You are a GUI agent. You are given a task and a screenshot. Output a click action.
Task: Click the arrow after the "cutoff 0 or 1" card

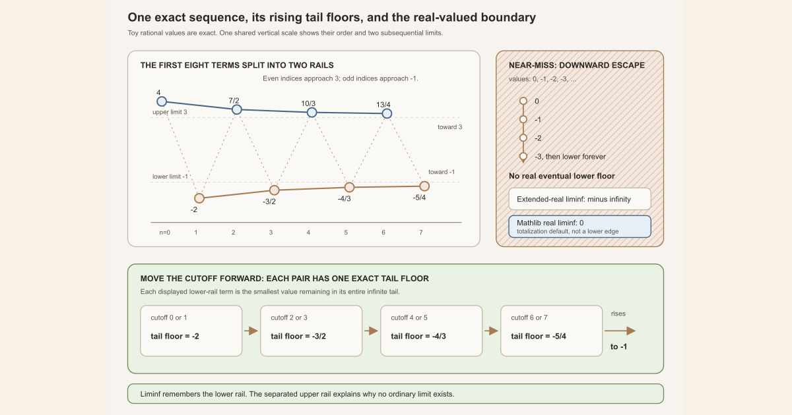point(251,331)
